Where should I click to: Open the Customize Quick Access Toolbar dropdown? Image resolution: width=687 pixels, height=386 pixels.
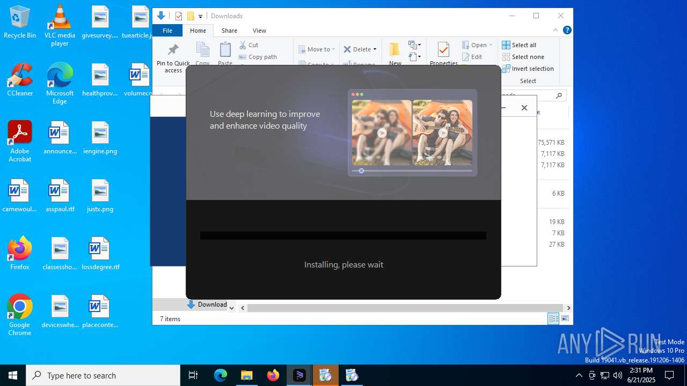click(x=200, y=16)
